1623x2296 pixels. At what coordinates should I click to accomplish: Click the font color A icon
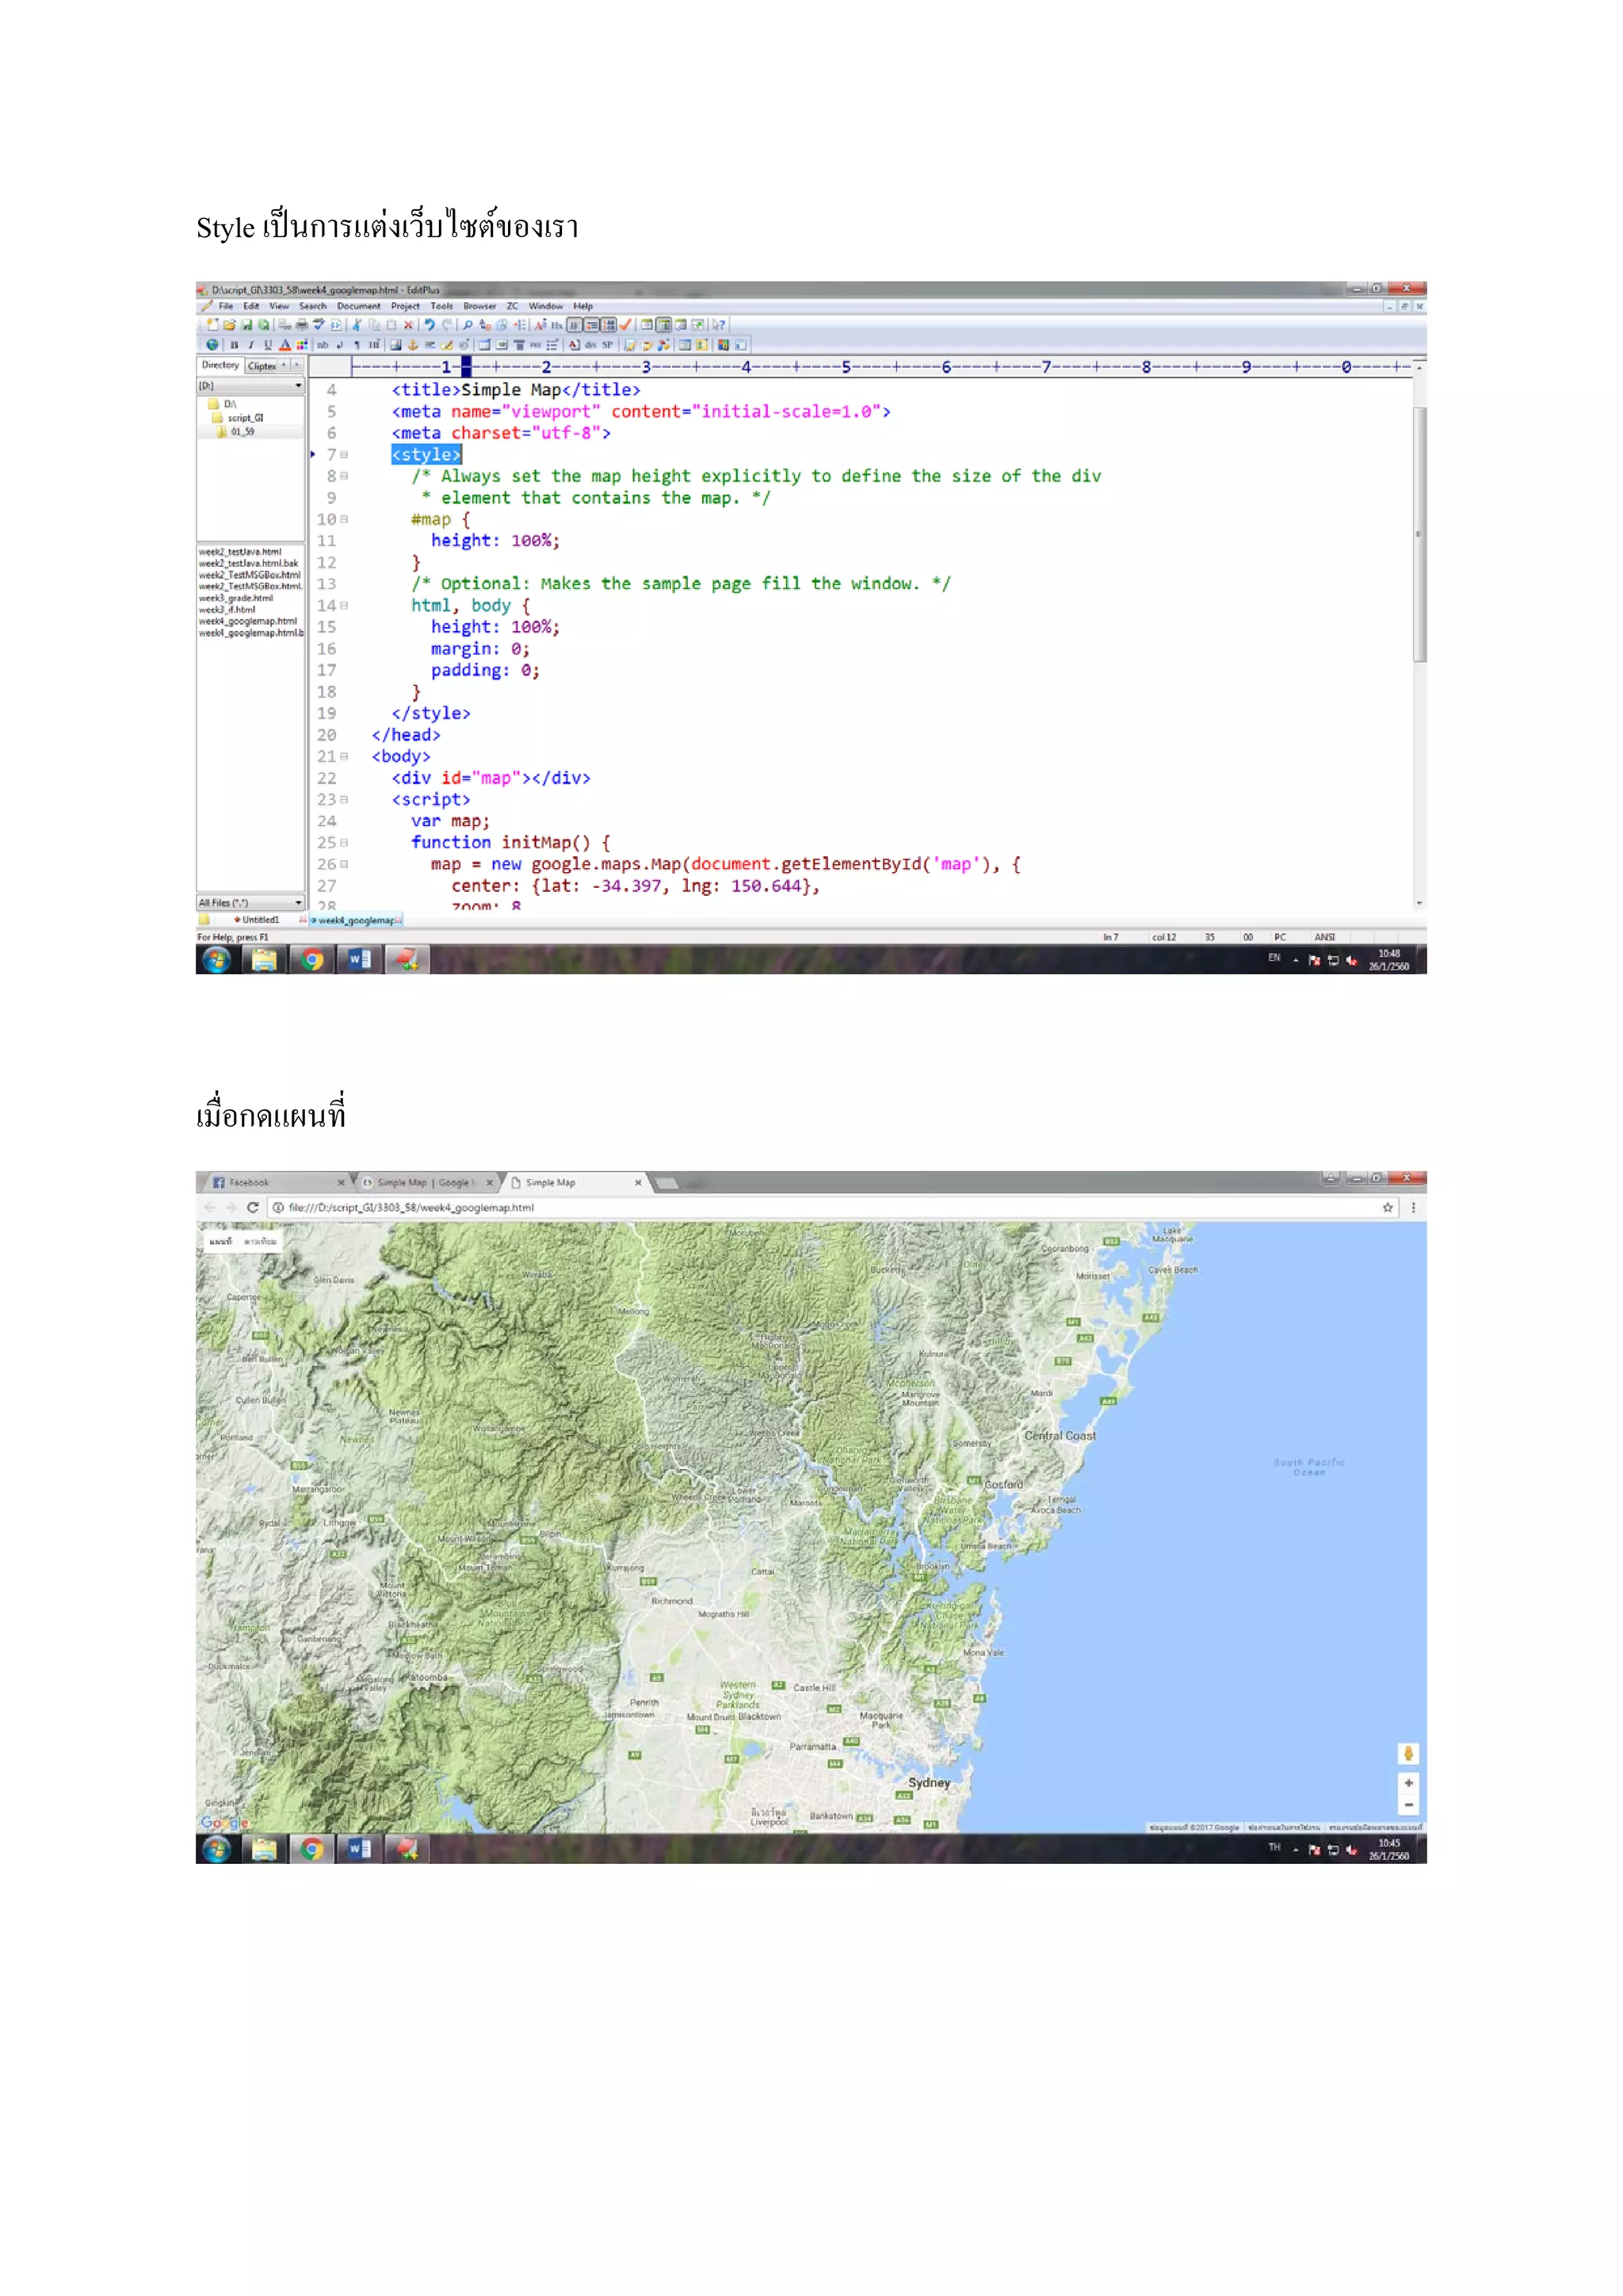coord(285,345)
